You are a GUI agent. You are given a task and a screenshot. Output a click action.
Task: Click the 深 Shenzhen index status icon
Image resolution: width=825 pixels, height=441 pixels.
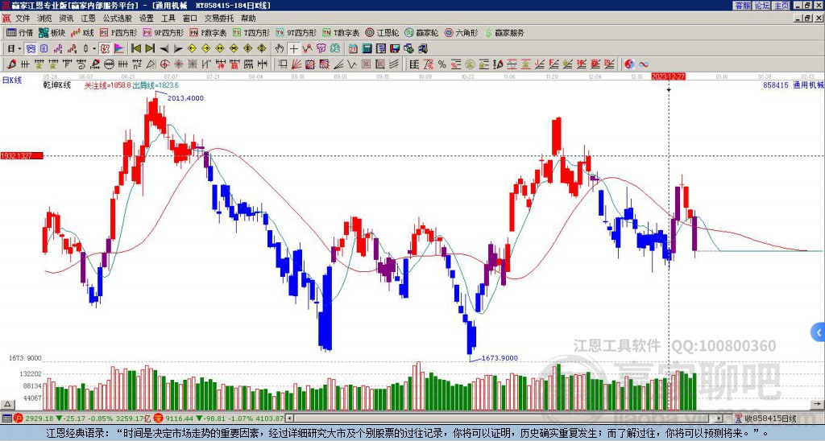pyautogui.click(x=158, y=418)
